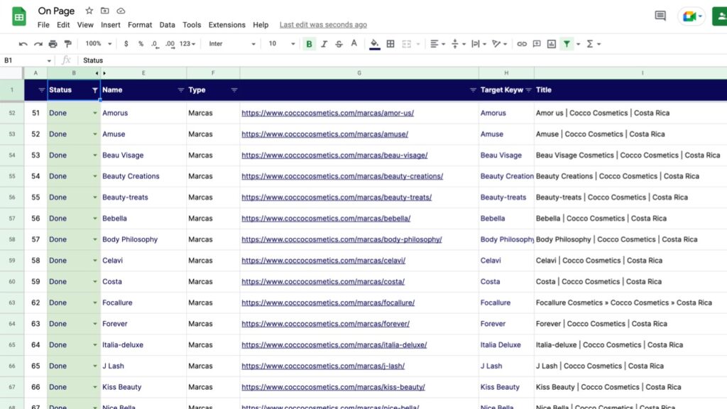Open the comment history icon

pos(660,16)
